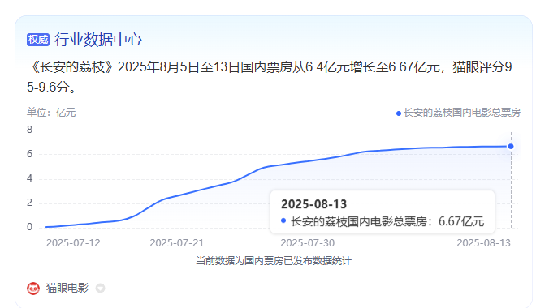Click the 2025-07-21 x-axis date label

(x=176, y=243)
